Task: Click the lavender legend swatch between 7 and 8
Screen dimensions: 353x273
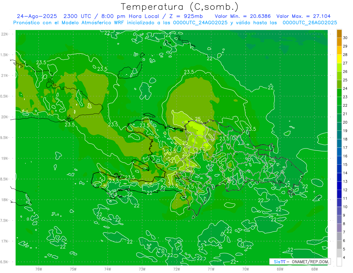Action: click(x=339, y=228)
